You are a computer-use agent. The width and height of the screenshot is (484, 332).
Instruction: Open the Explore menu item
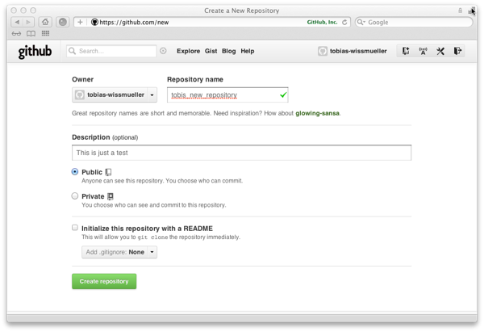(188, 51)
